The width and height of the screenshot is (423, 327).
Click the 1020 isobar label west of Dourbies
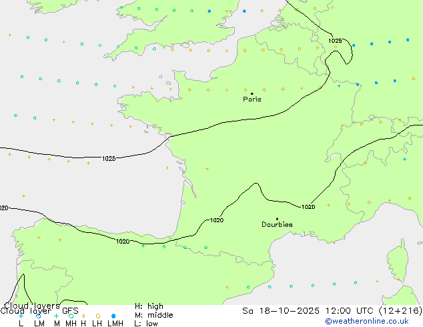tap(217, 220)
